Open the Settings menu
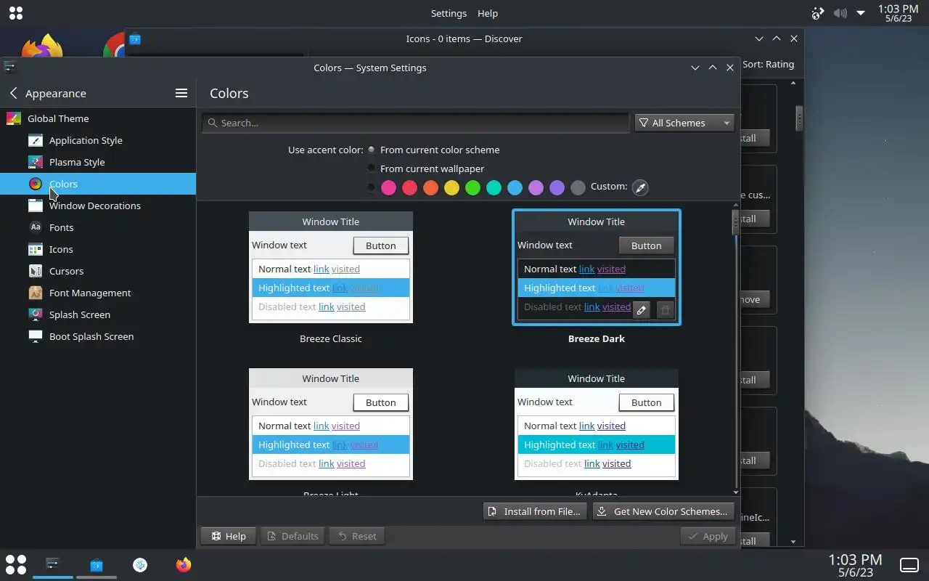Image resolution: width=929 pixels, height=581 pixels. tap(449, 13)
